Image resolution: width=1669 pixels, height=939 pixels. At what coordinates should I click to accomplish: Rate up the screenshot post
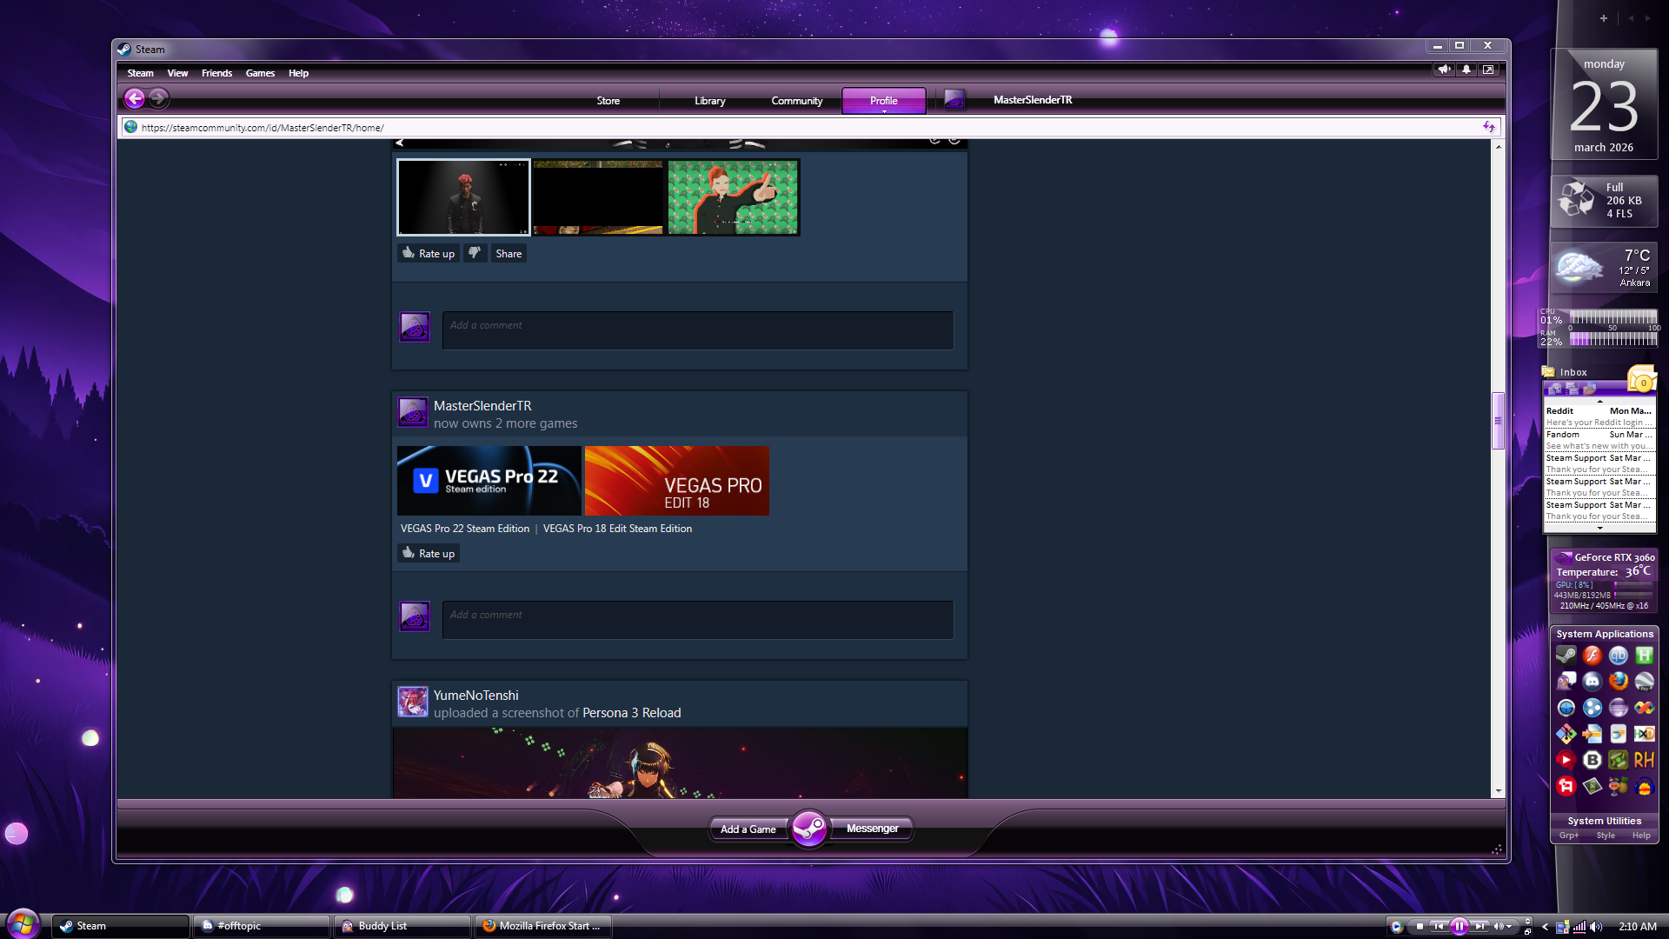[x=429, y=253]
